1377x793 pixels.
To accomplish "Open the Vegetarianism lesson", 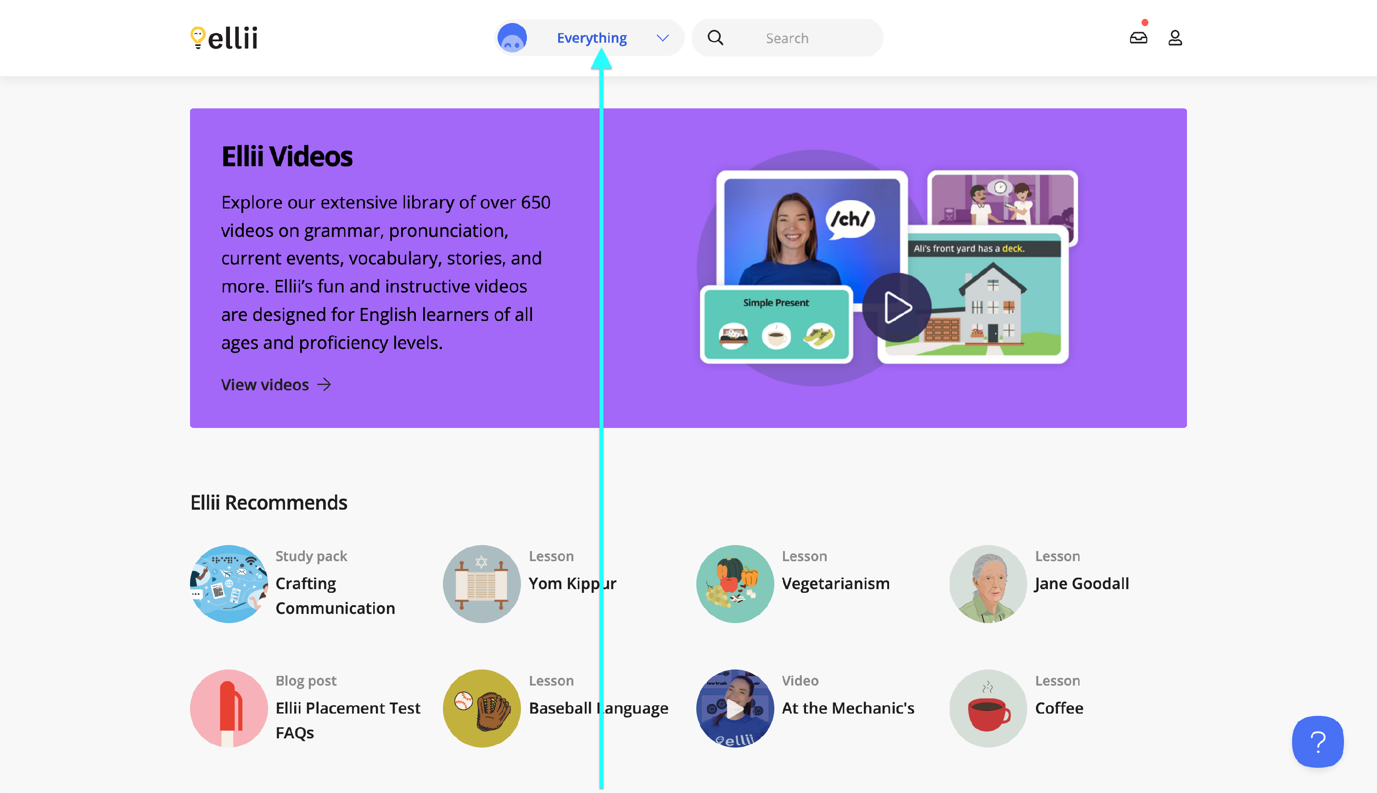I will pos(835,583).
